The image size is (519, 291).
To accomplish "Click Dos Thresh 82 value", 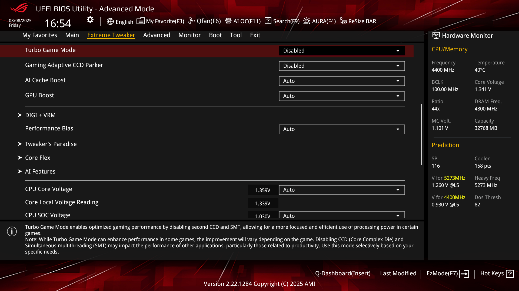I will (477, 205).
